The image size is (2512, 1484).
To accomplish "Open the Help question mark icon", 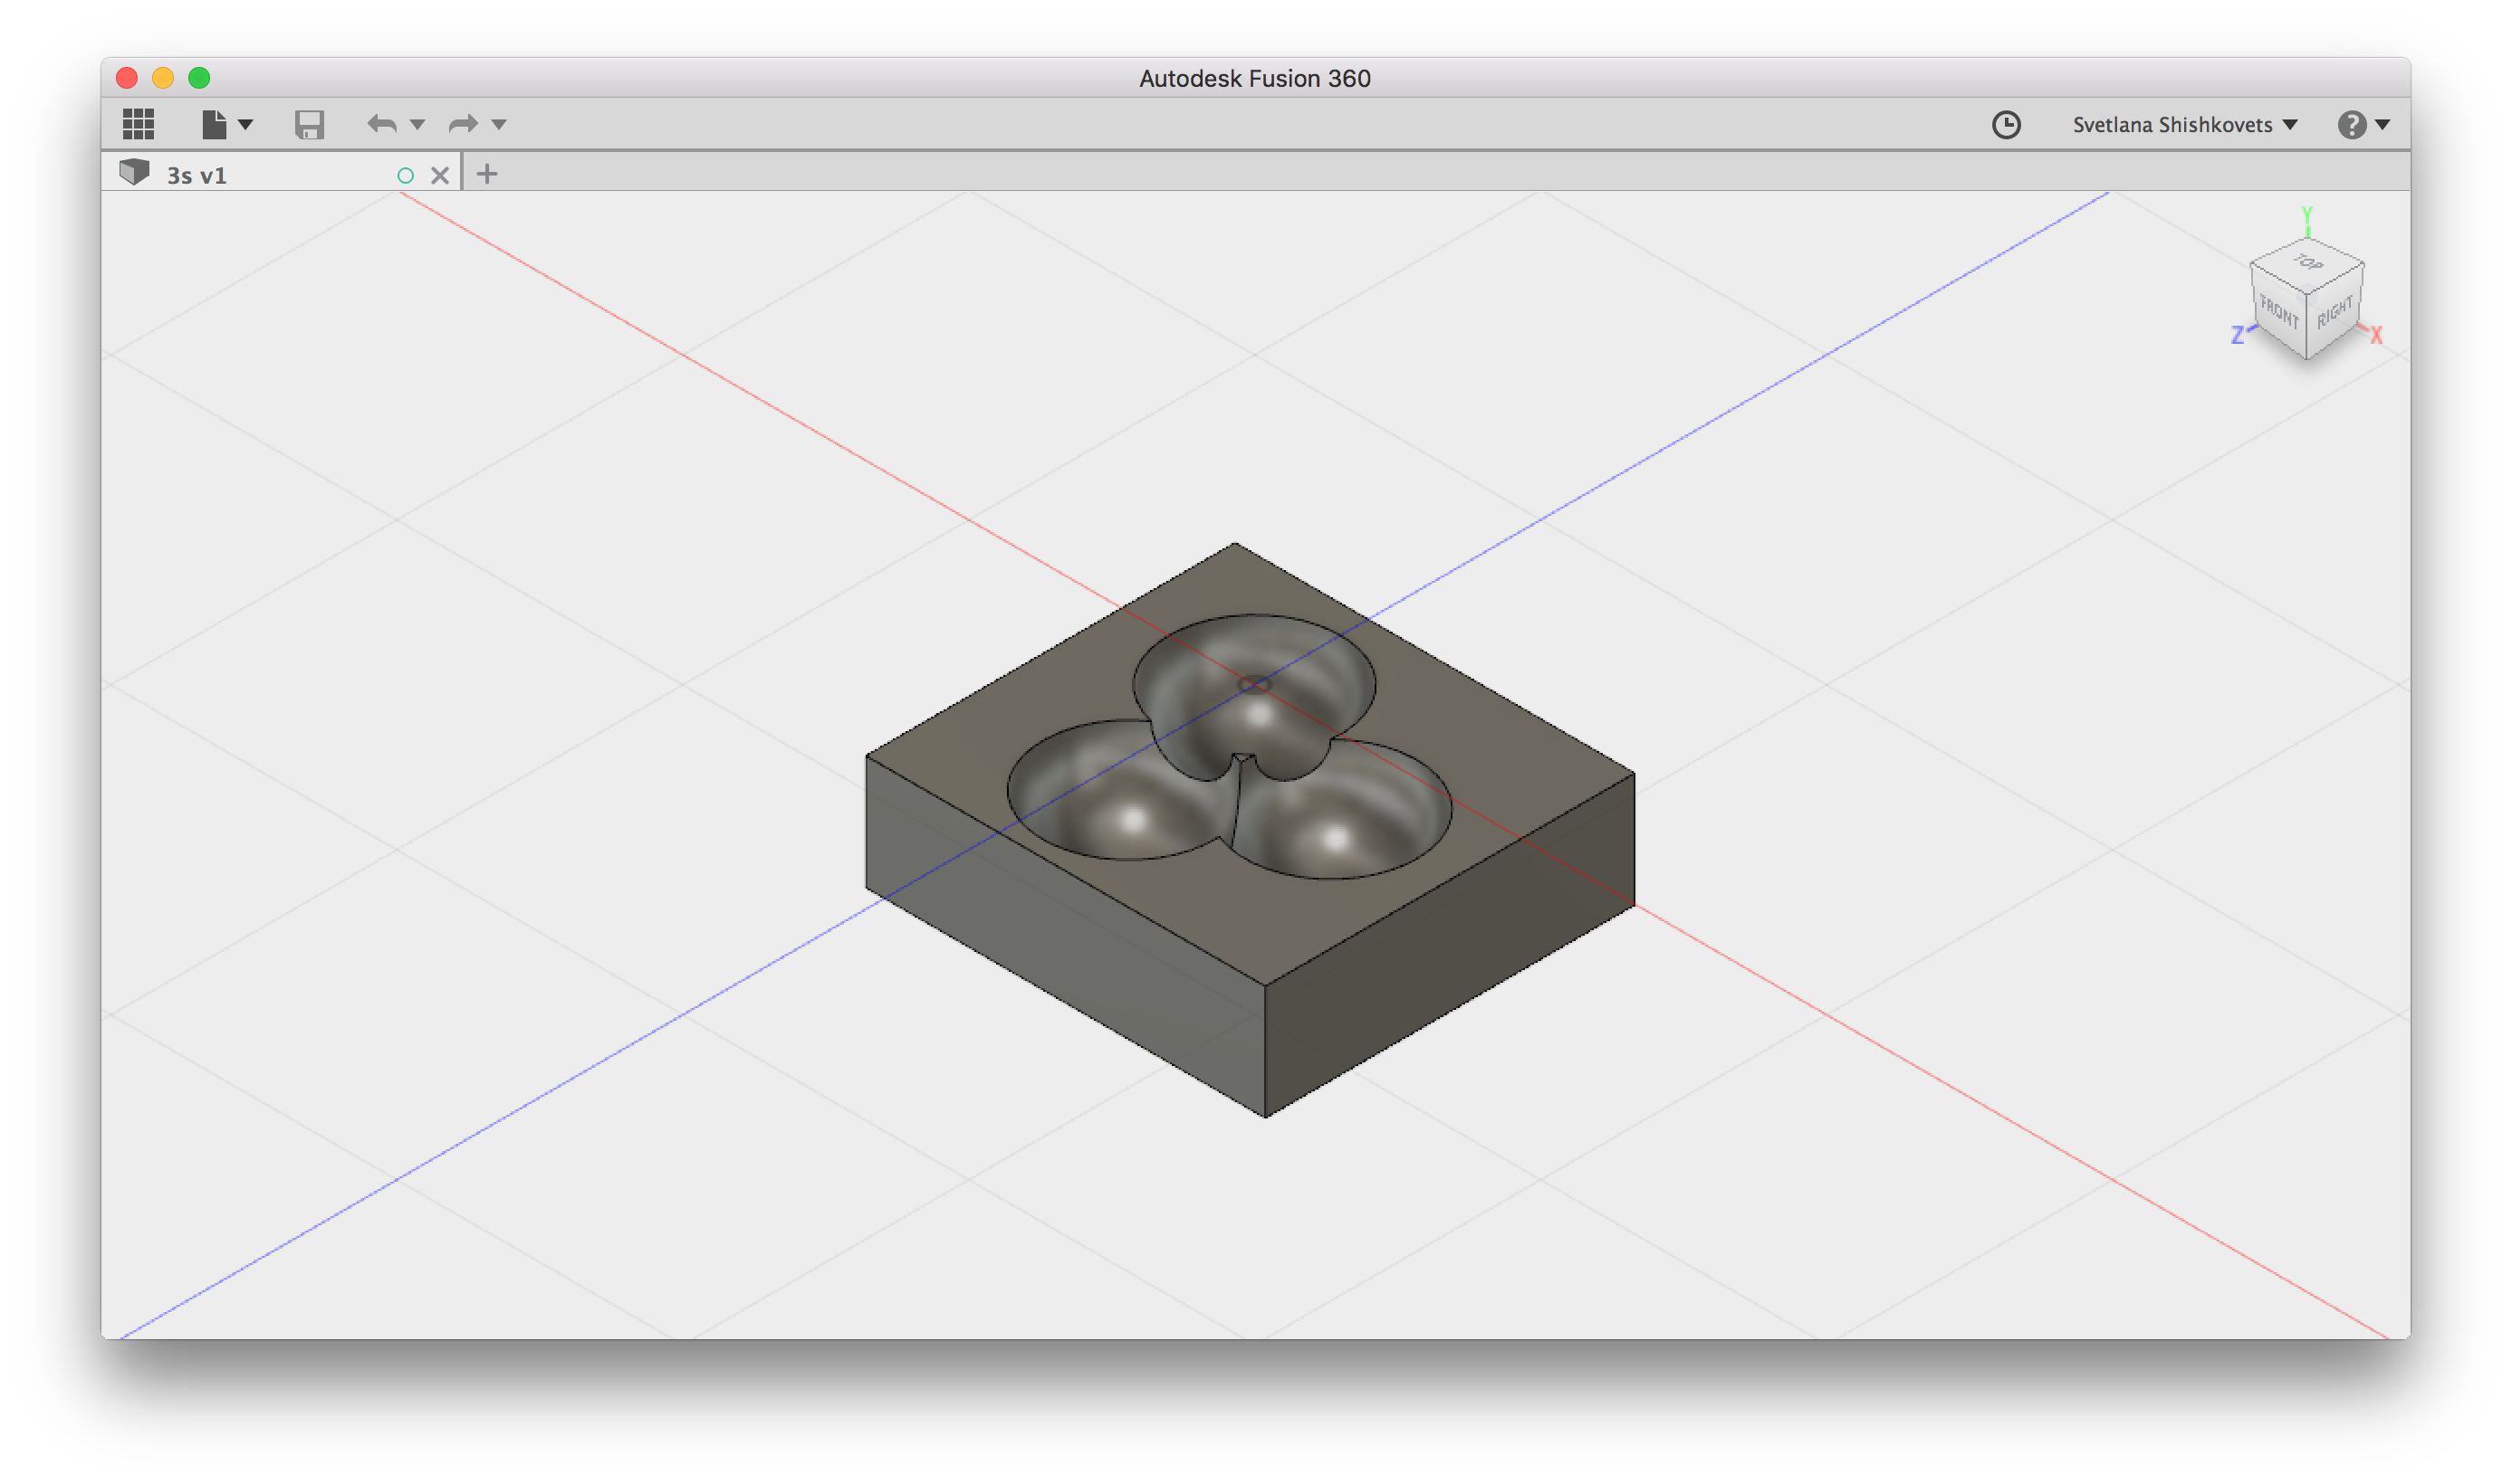I will [x=2351, y=124].
